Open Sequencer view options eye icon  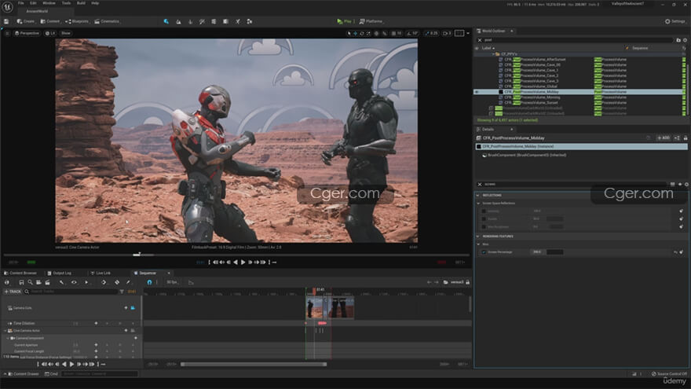(x=74, y=282)
